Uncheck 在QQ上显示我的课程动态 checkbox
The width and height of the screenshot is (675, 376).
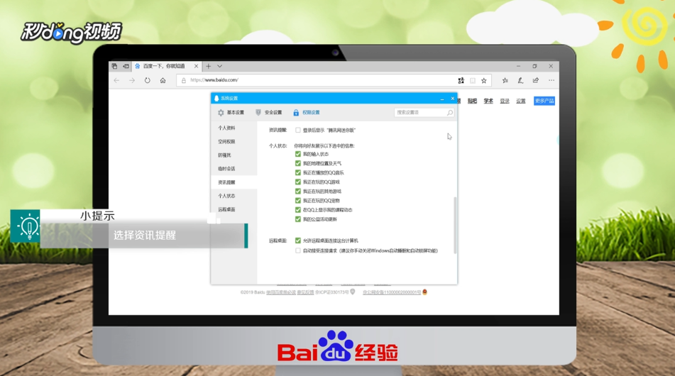point(298,210)
